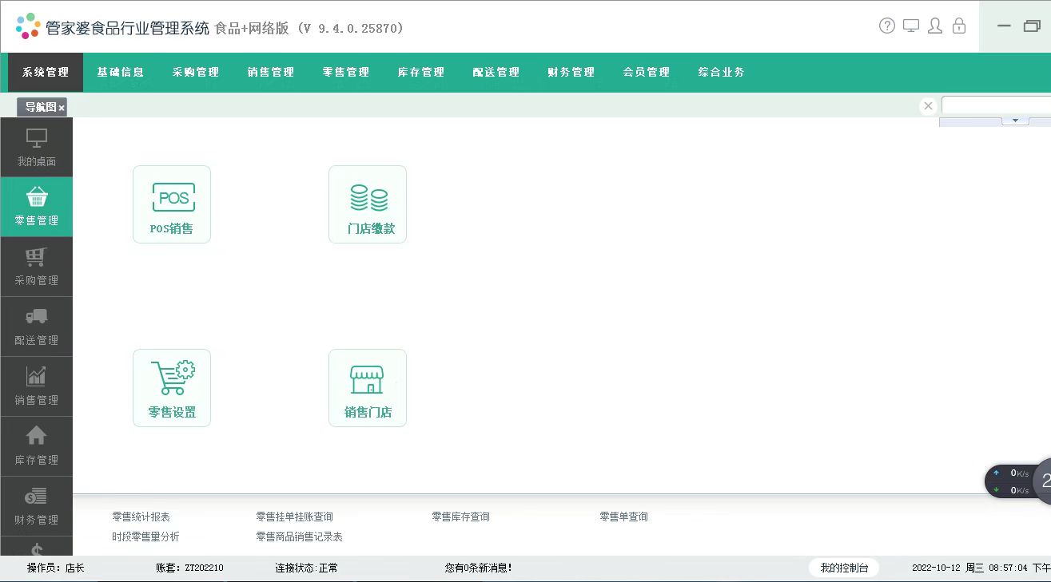Click the lock icon in title bar

959,26
